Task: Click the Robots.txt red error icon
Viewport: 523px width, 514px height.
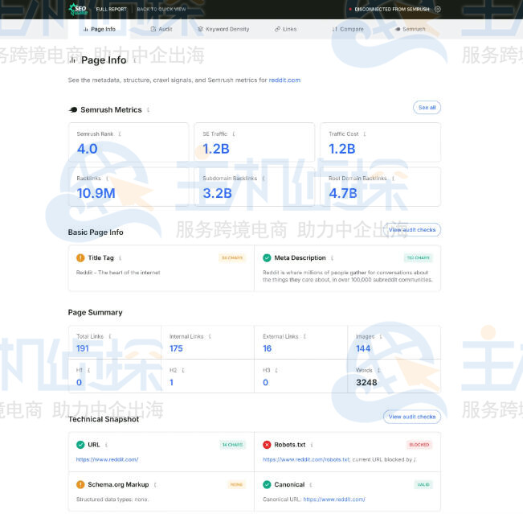Action: pos(267,445)
